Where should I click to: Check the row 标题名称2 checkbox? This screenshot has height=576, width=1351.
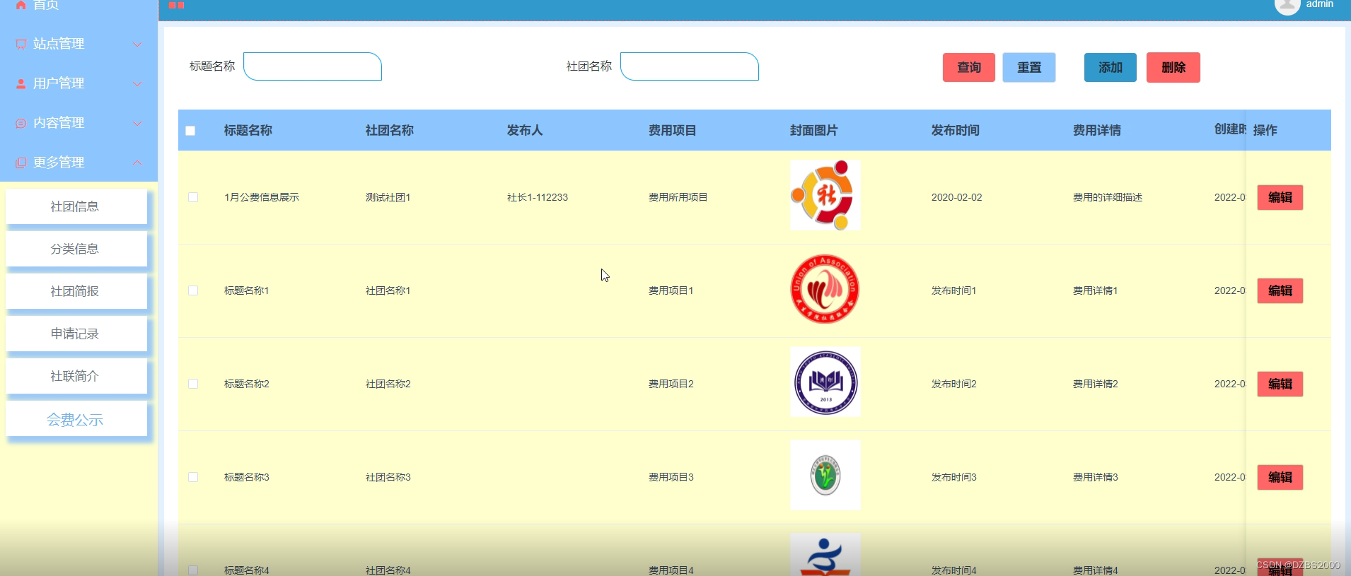pyautogui.click(x=193, y=384)
